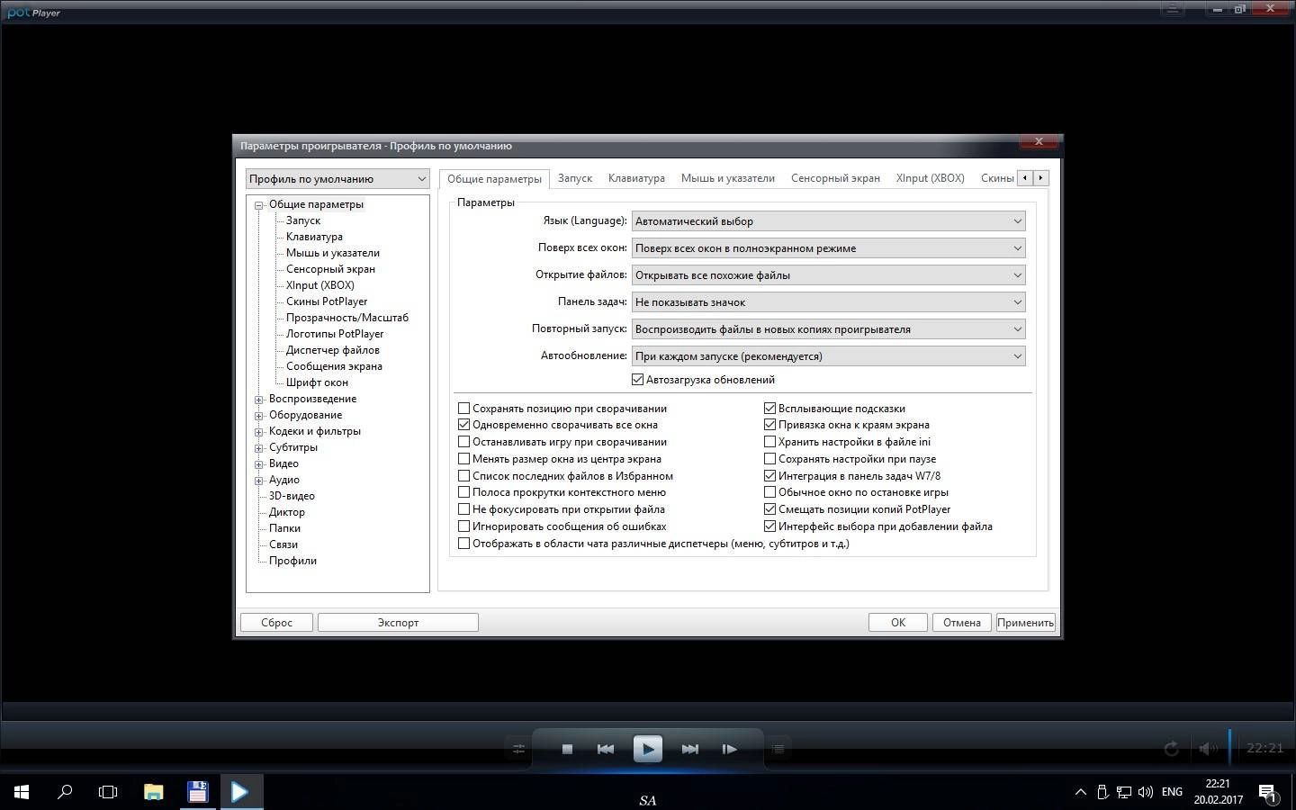Open the Язык (Language) dropdown
The height and width of the screenshot is (810, 1296).
coord(828,221)
